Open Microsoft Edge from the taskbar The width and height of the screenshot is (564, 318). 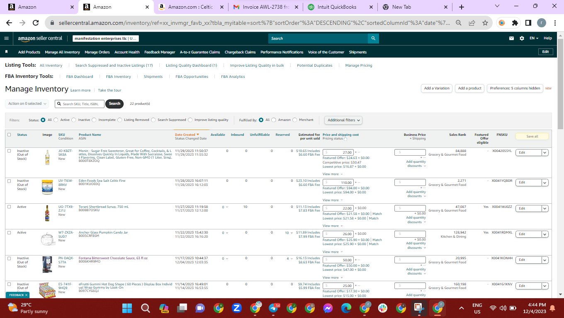(346, 308)
